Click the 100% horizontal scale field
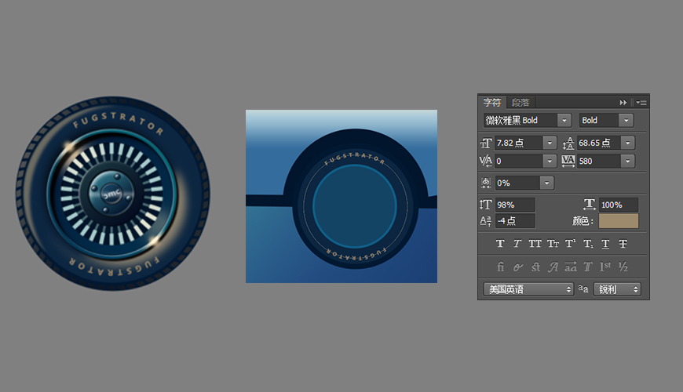 point(619,205)
